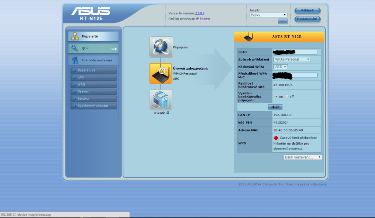Click the ASUS RT-N12E panel title
The image size is (375, 218).
pyautogui.click(x=287, y=37)
